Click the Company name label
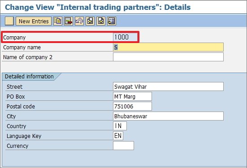 pos(22,47)
